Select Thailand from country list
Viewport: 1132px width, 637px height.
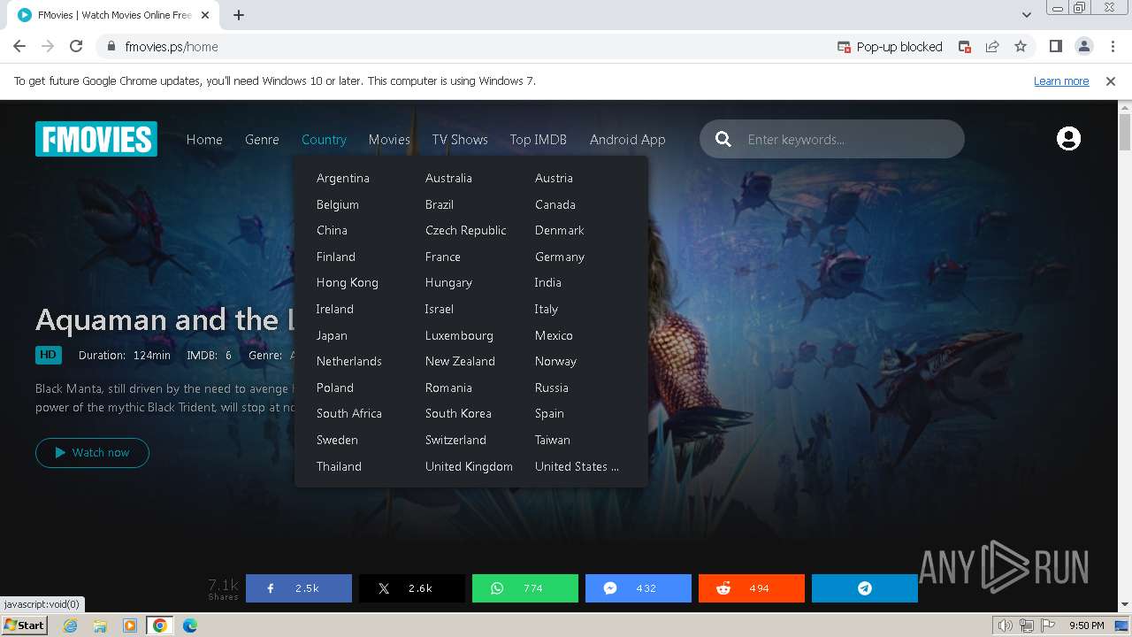tap(339, 466)
